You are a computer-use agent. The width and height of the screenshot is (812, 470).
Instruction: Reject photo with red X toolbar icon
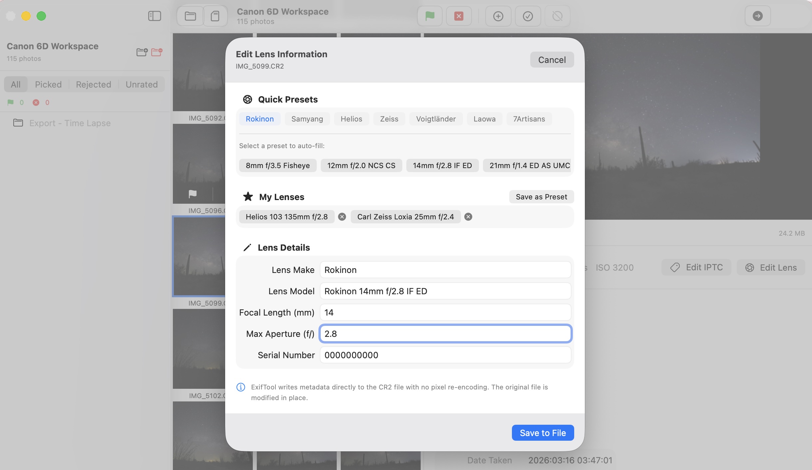point(459,16)
